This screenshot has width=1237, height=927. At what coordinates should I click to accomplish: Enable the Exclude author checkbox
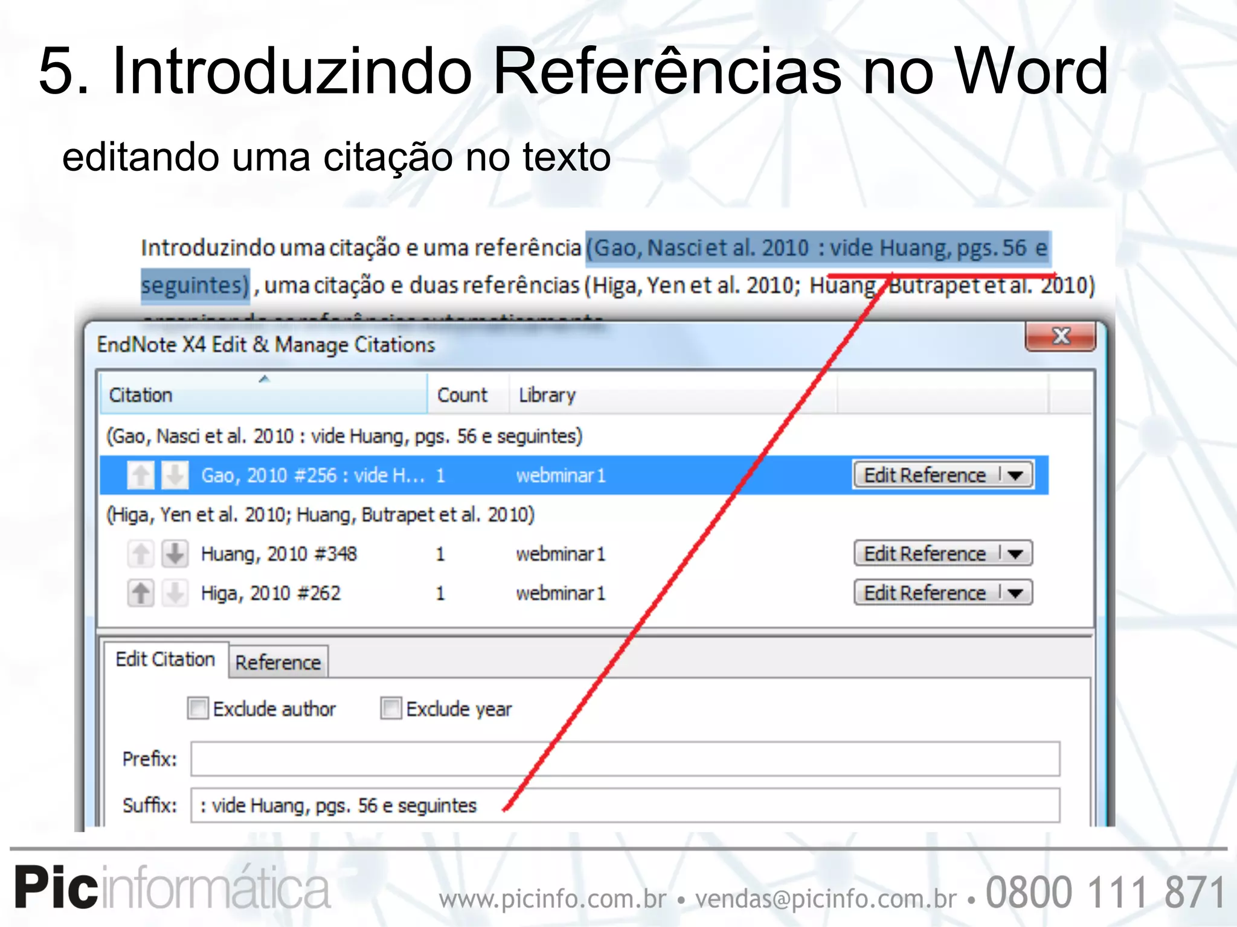pyautogui.click(x=198, y=708)
